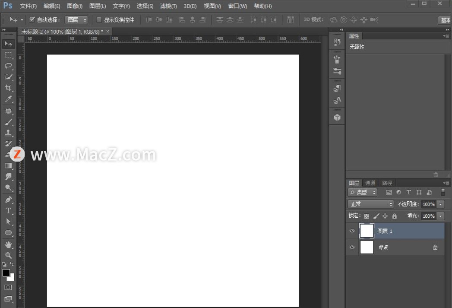452x308 pixels.
Task: Open the 正常 blend mode dropdown
Action: [x=371, y=204]
